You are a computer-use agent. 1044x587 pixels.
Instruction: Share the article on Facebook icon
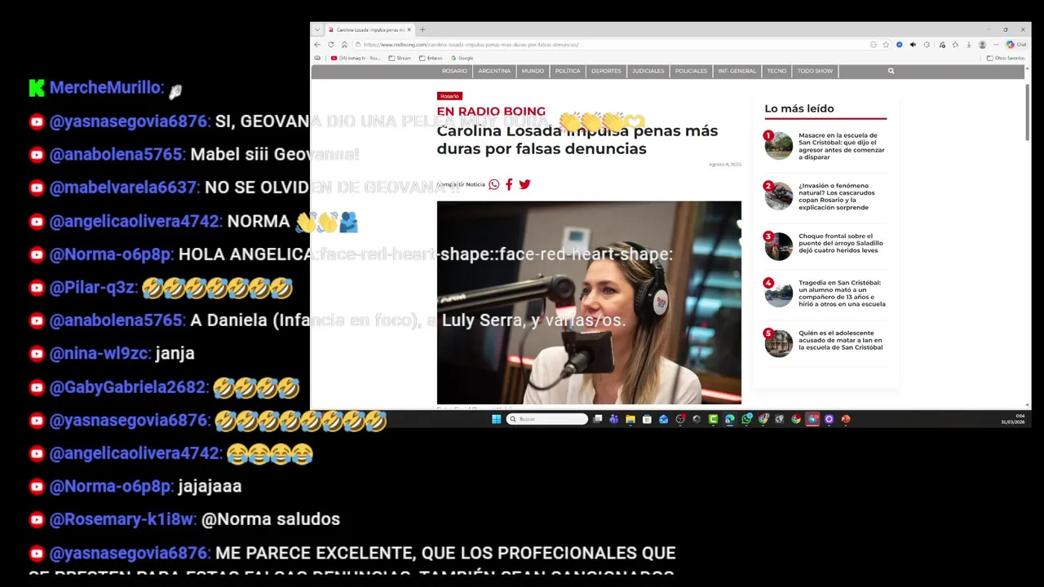coord(509,184)
